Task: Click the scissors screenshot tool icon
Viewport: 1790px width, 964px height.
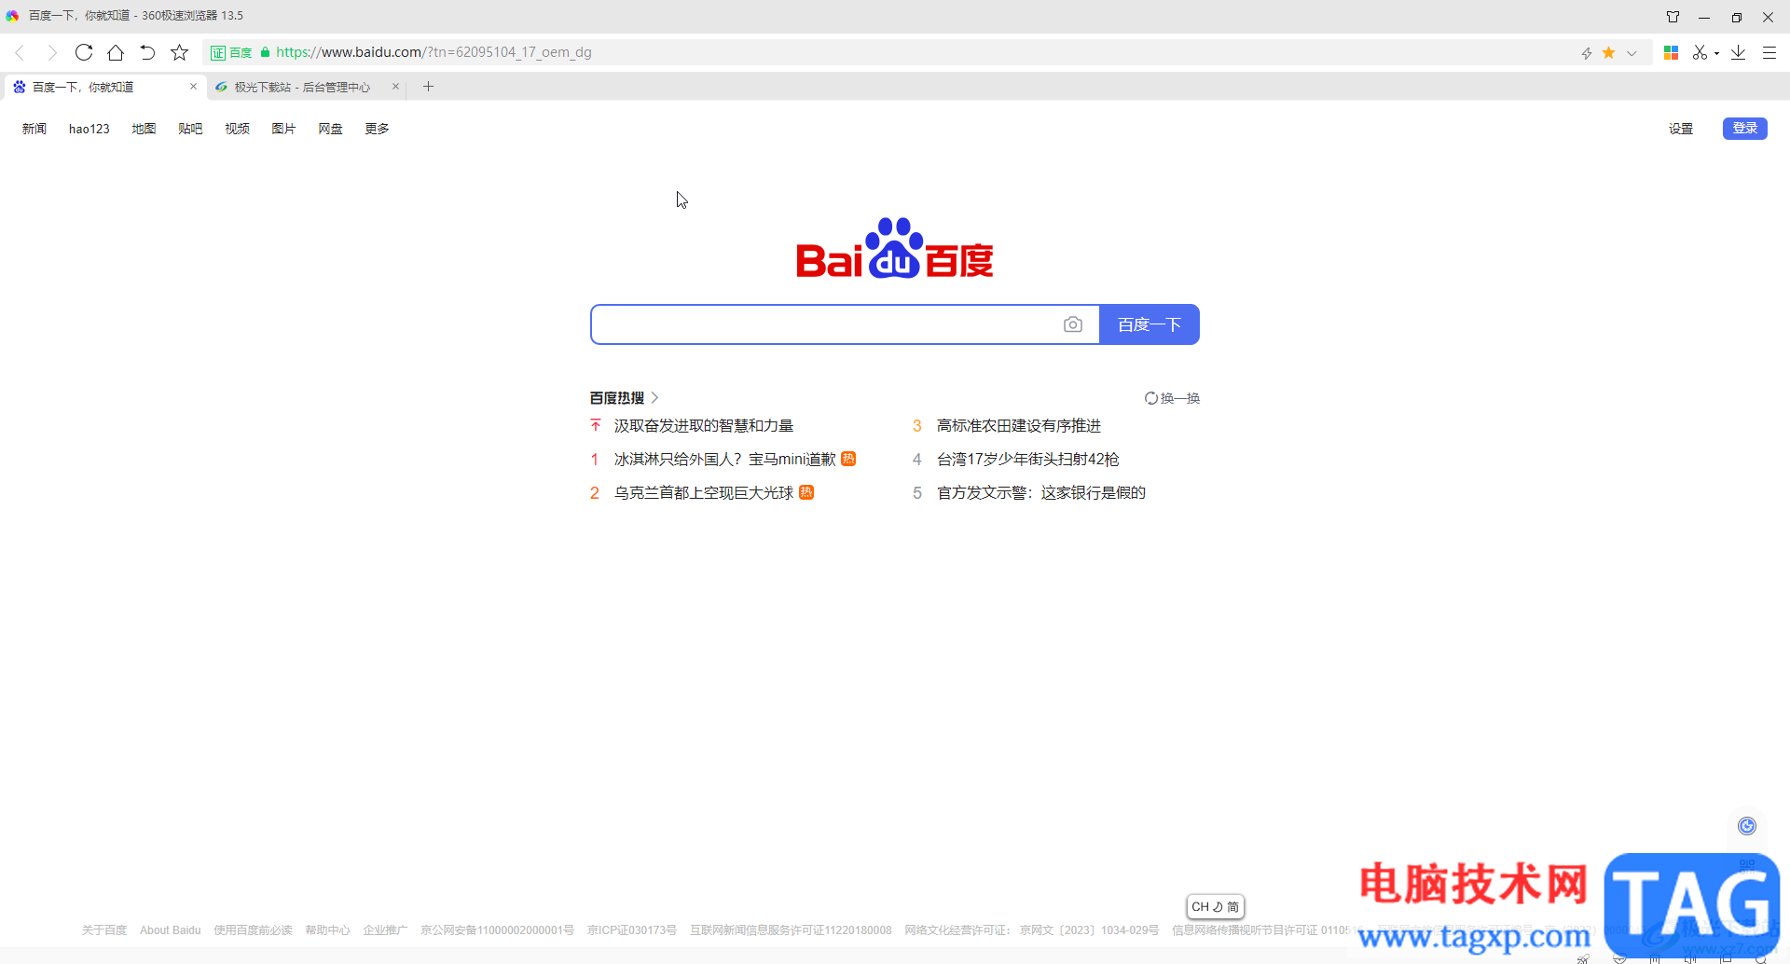Action: pos(1700,52)
